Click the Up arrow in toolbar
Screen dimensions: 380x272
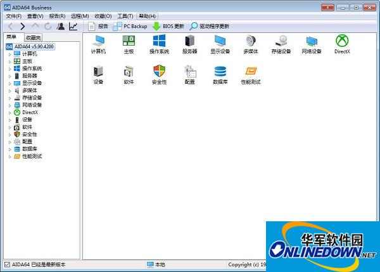click(x=35, y=26)
